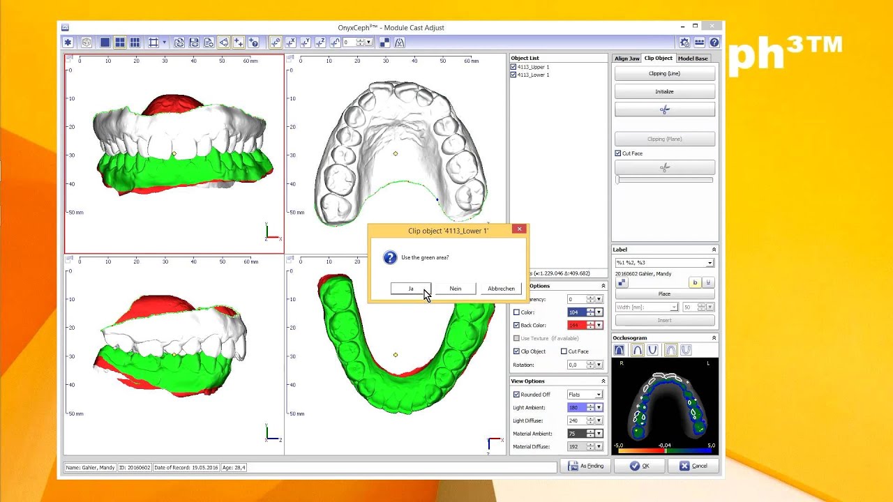Click Abbrechen to cancel the dialog
This screenshot has height=502, width=893.
pyautogui.click(x=501, y=289)
